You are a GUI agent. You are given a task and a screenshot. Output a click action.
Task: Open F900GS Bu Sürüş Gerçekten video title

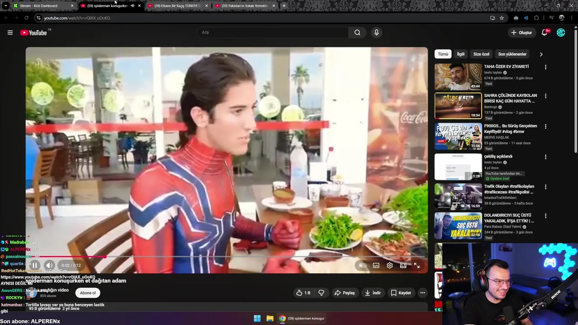[510, 129]
